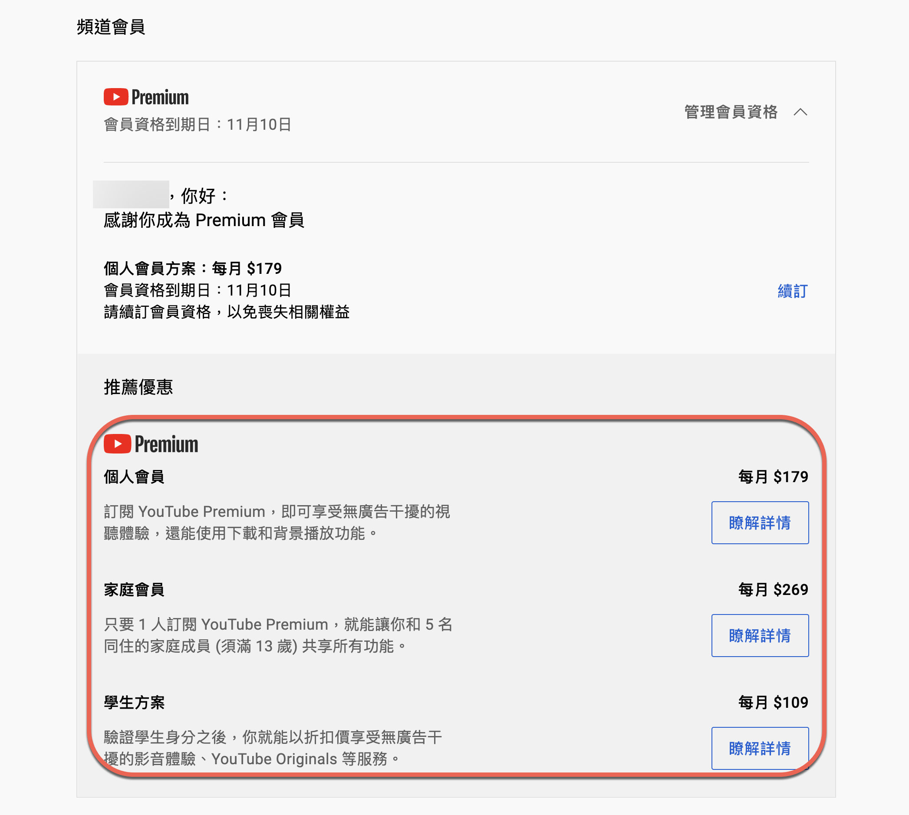Click the 頻道會員 page heading
The height and width of the screenshot is (815, 909).
111,27
